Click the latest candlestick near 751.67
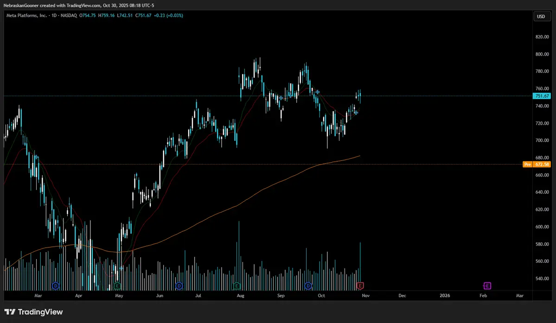Screen dimensions: 556x323 pos(360,96)
